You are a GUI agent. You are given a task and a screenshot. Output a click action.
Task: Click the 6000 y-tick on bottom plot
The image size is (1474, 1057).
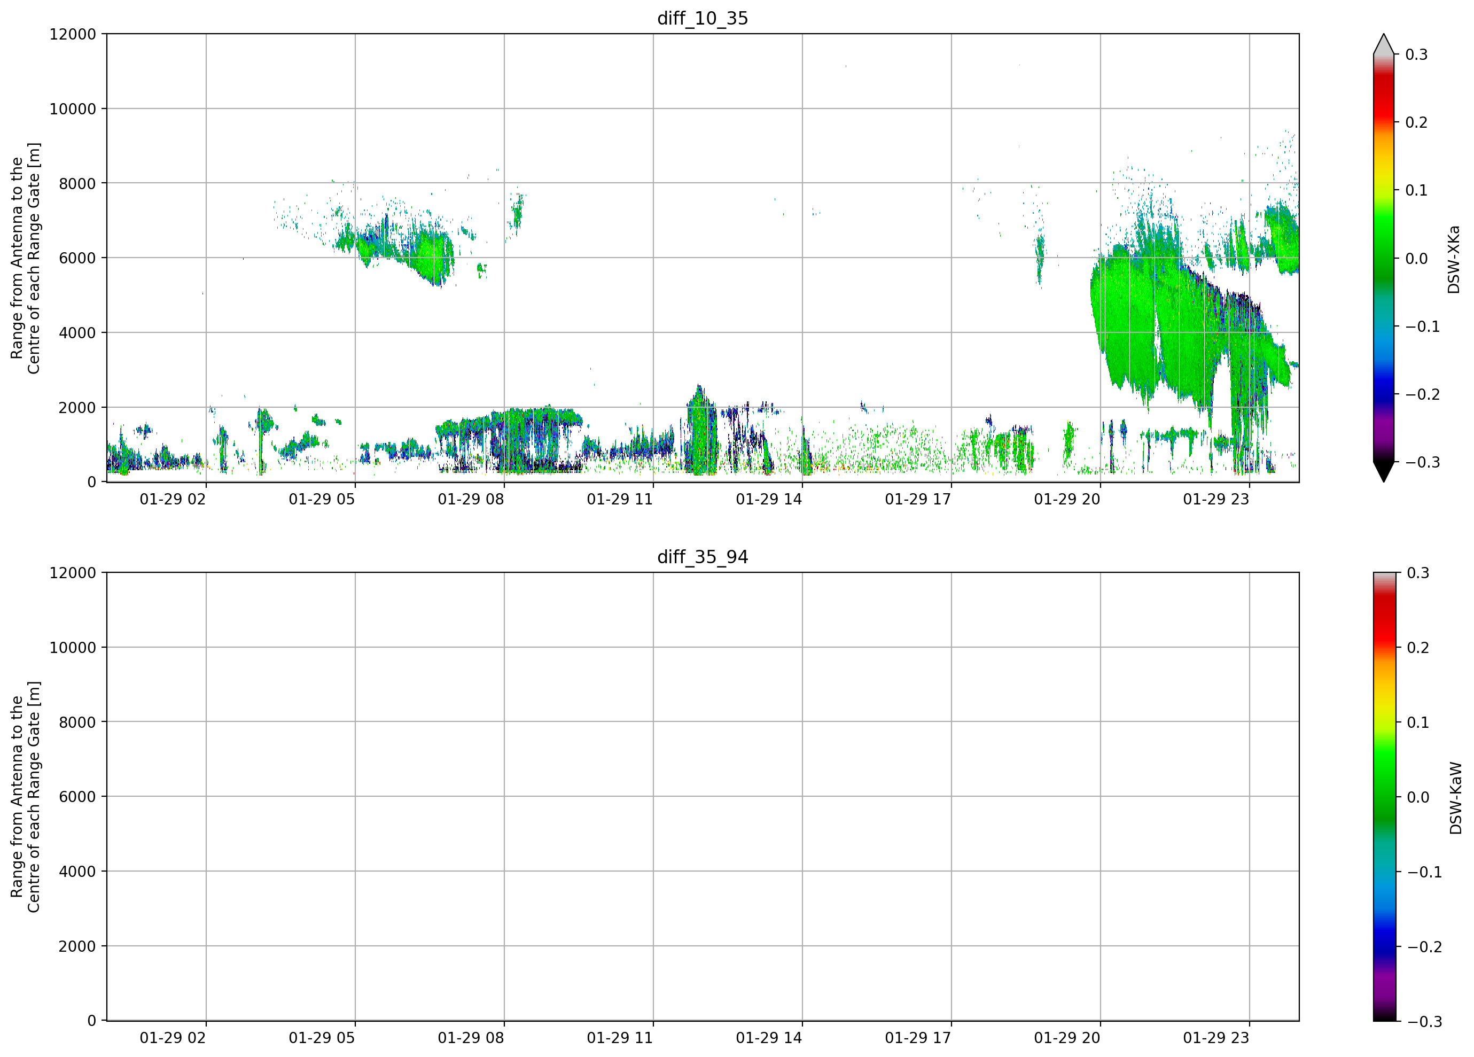coord(77,797)
